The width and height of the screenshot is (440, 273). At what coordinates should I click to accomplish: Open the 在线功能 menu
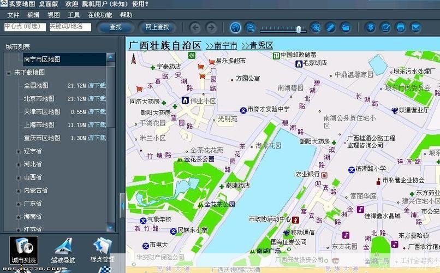[99, 15]
